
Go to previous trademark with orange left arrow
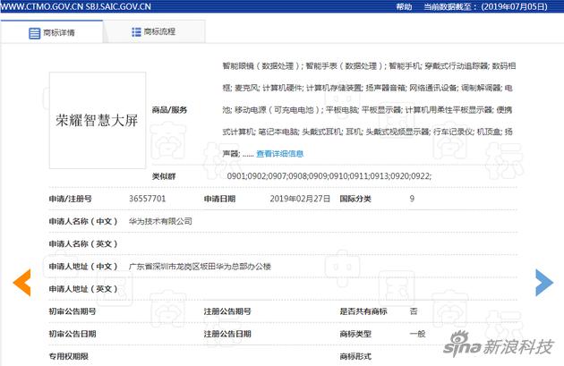point(21,282)
